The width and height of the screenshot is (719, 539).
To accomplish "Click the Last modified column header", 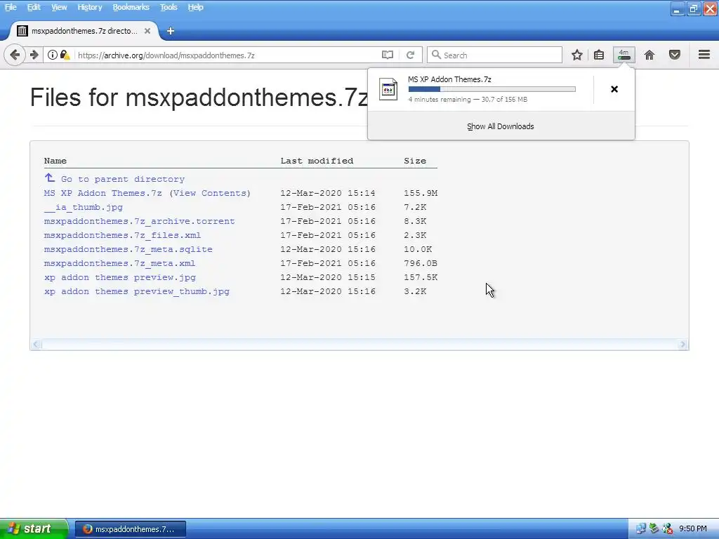I will [317, 161].
